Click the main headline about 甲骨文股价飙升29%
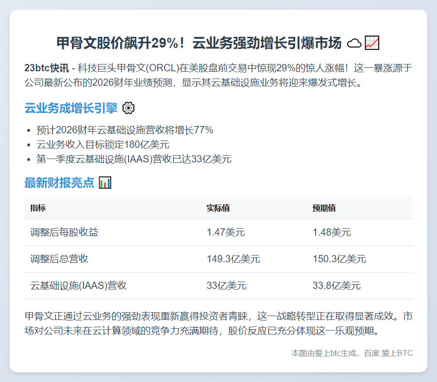Viewport: 437px width, 382px height. 199,43
